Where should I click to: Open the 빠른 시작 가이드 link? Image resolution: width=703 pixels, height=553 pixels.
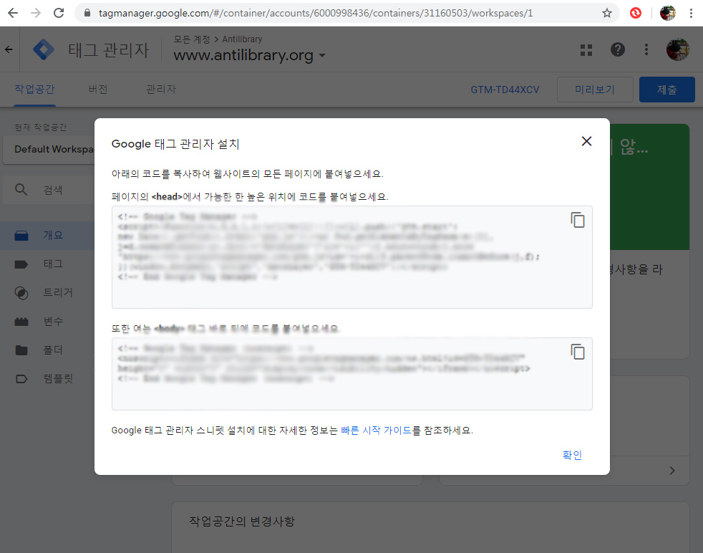(x=376, y=430)
